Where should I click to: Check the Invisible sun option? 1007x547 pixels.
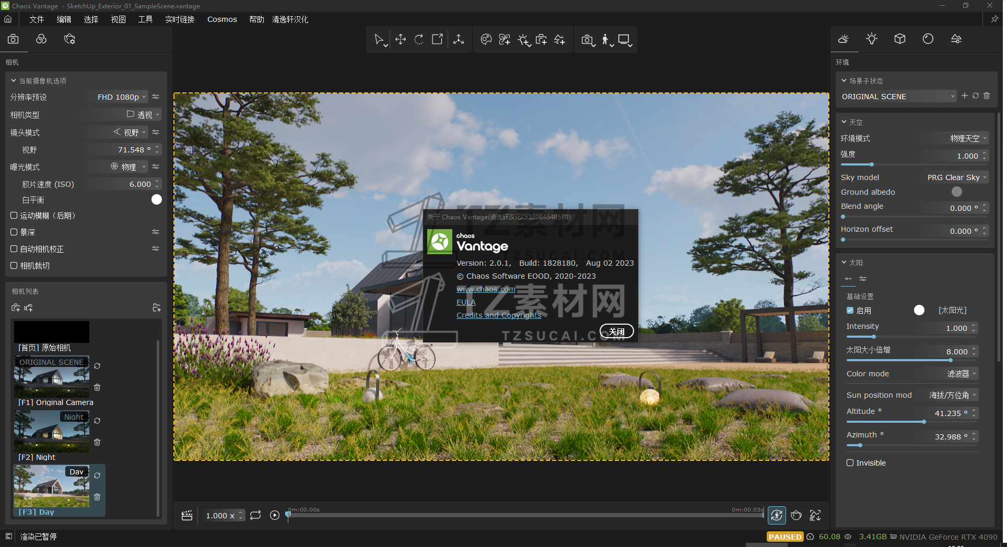coord(850,463)
